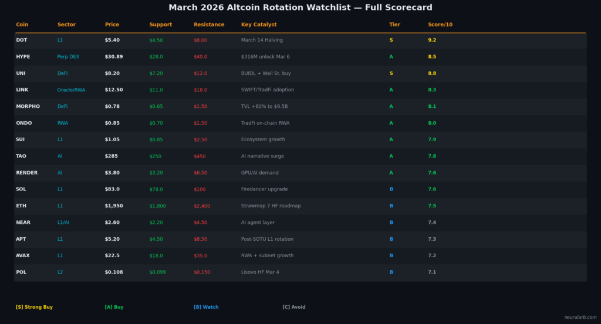Viewport: 601px width, 324px height.
Task: Click the $0.099 support value
Action: [x=157, y=272]
